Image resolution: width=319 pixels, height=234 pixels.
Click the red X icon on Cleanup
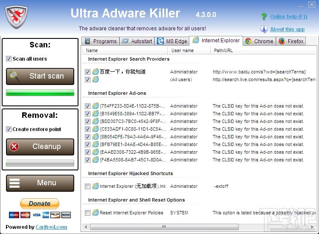14,146
